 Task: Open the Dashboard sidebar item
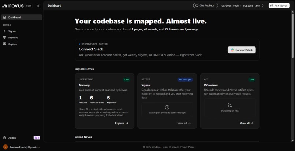[22, 17]
